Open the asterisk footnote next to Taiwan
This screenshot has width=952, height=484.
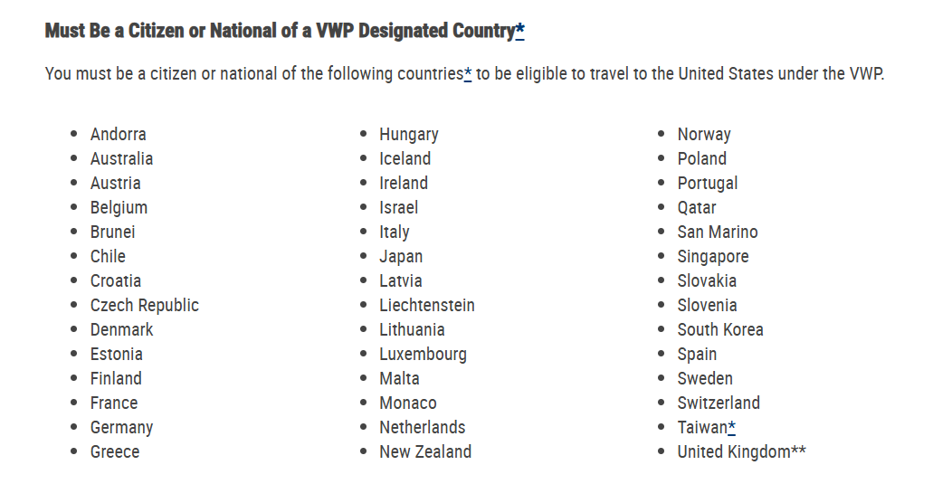click(x=731, y=427)
